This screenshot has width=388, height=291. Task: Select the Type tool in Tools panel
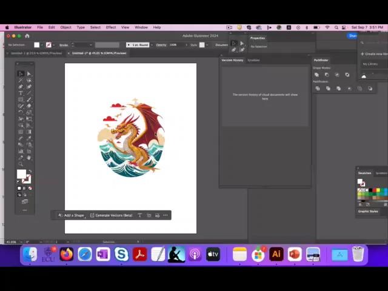[x=21, y=93]
